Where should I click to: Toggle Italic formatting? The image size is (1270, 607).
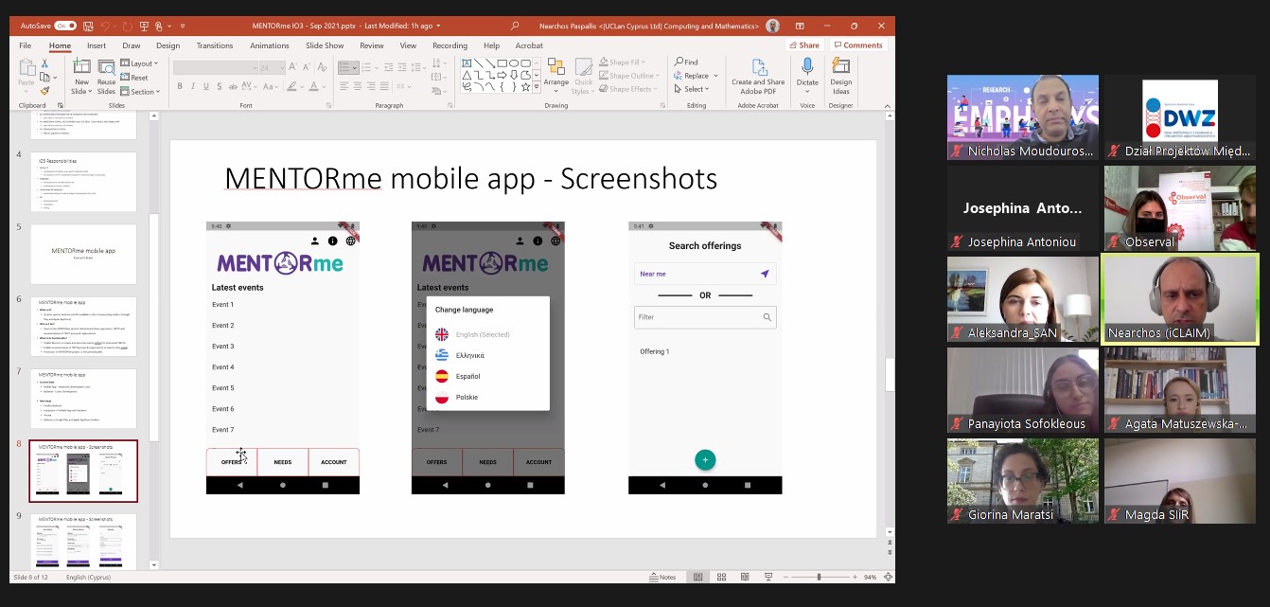click(193, 86)
